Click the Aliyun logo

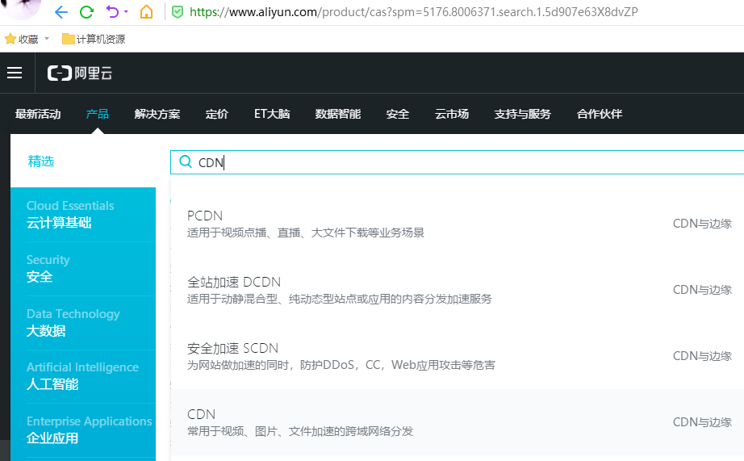pyautogui.click(x=80, y=73)
